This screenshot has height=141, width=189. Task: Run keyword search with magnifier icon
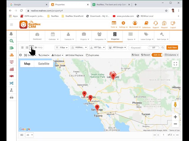(x=163, y=48)
